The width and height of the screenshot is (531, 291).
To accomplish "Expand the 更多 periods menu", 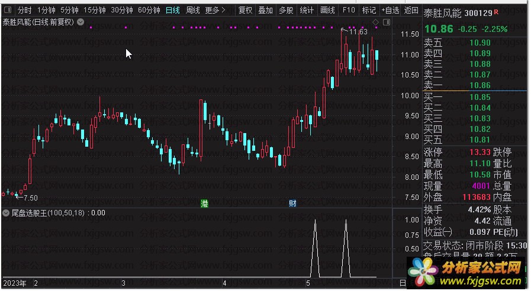I will (x=215, y=10).
